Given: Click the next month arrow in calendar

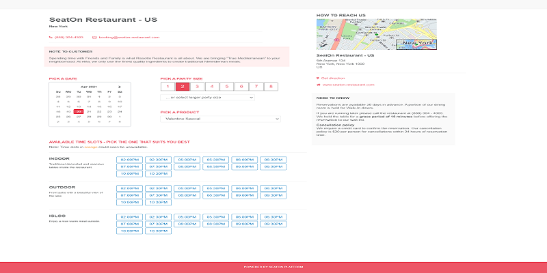Looking at the screenshot, I should click(120, 87).
